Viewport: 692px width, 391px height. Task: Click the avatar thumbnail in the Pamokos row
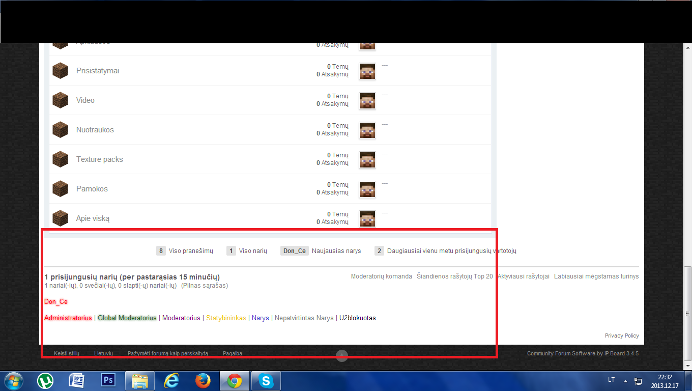(x=367, y=189)
